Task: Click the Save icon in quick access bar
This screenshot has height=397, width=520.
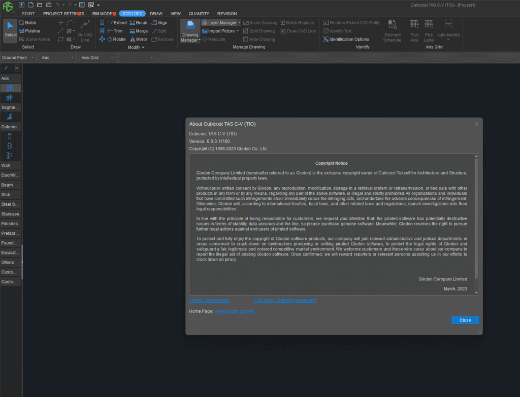Action: 48,5
